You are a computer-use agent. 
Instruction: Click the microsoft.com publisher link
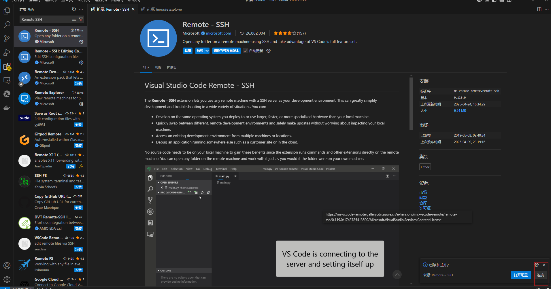(218, 33)
